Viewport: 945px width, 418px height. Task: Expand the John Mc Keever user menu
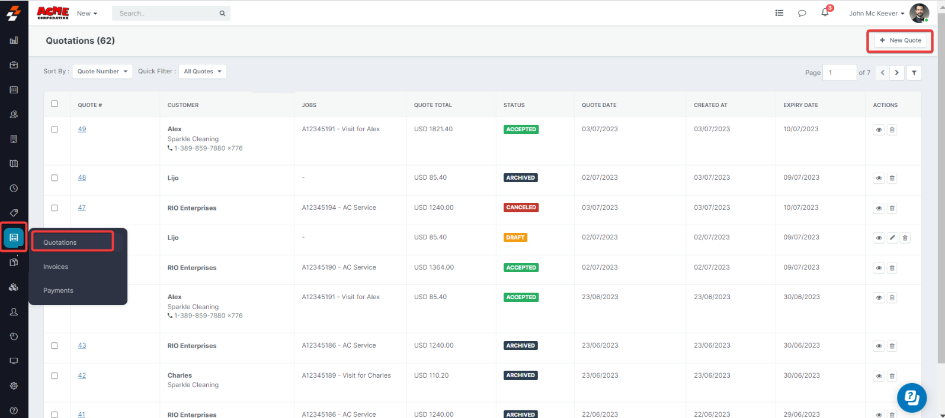tap(876, 14)
